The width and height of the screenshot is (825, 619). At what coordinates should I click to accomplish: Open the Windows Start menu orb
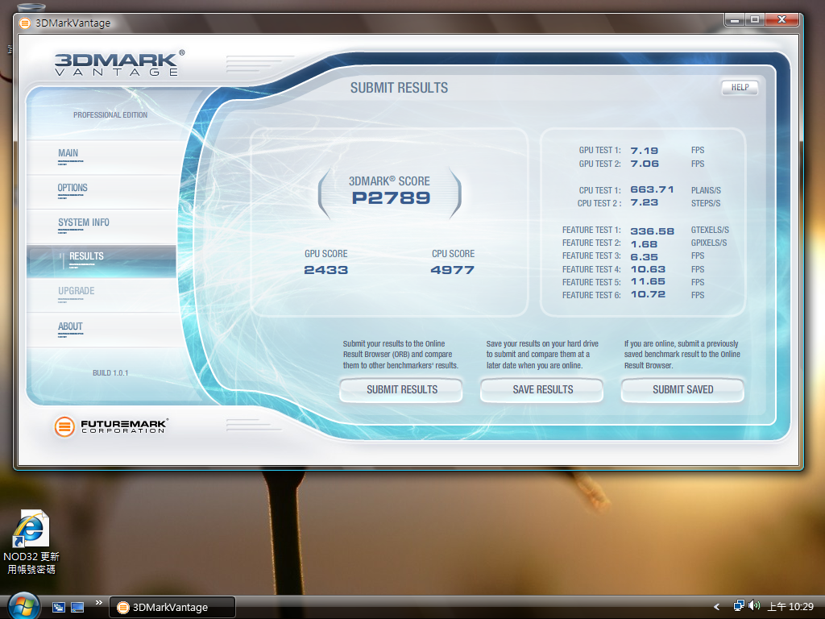(x=23, y=604)
